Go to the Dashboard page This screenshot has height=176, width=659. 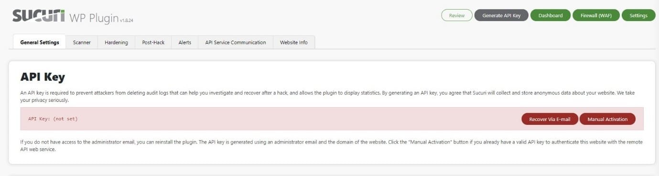551,15
